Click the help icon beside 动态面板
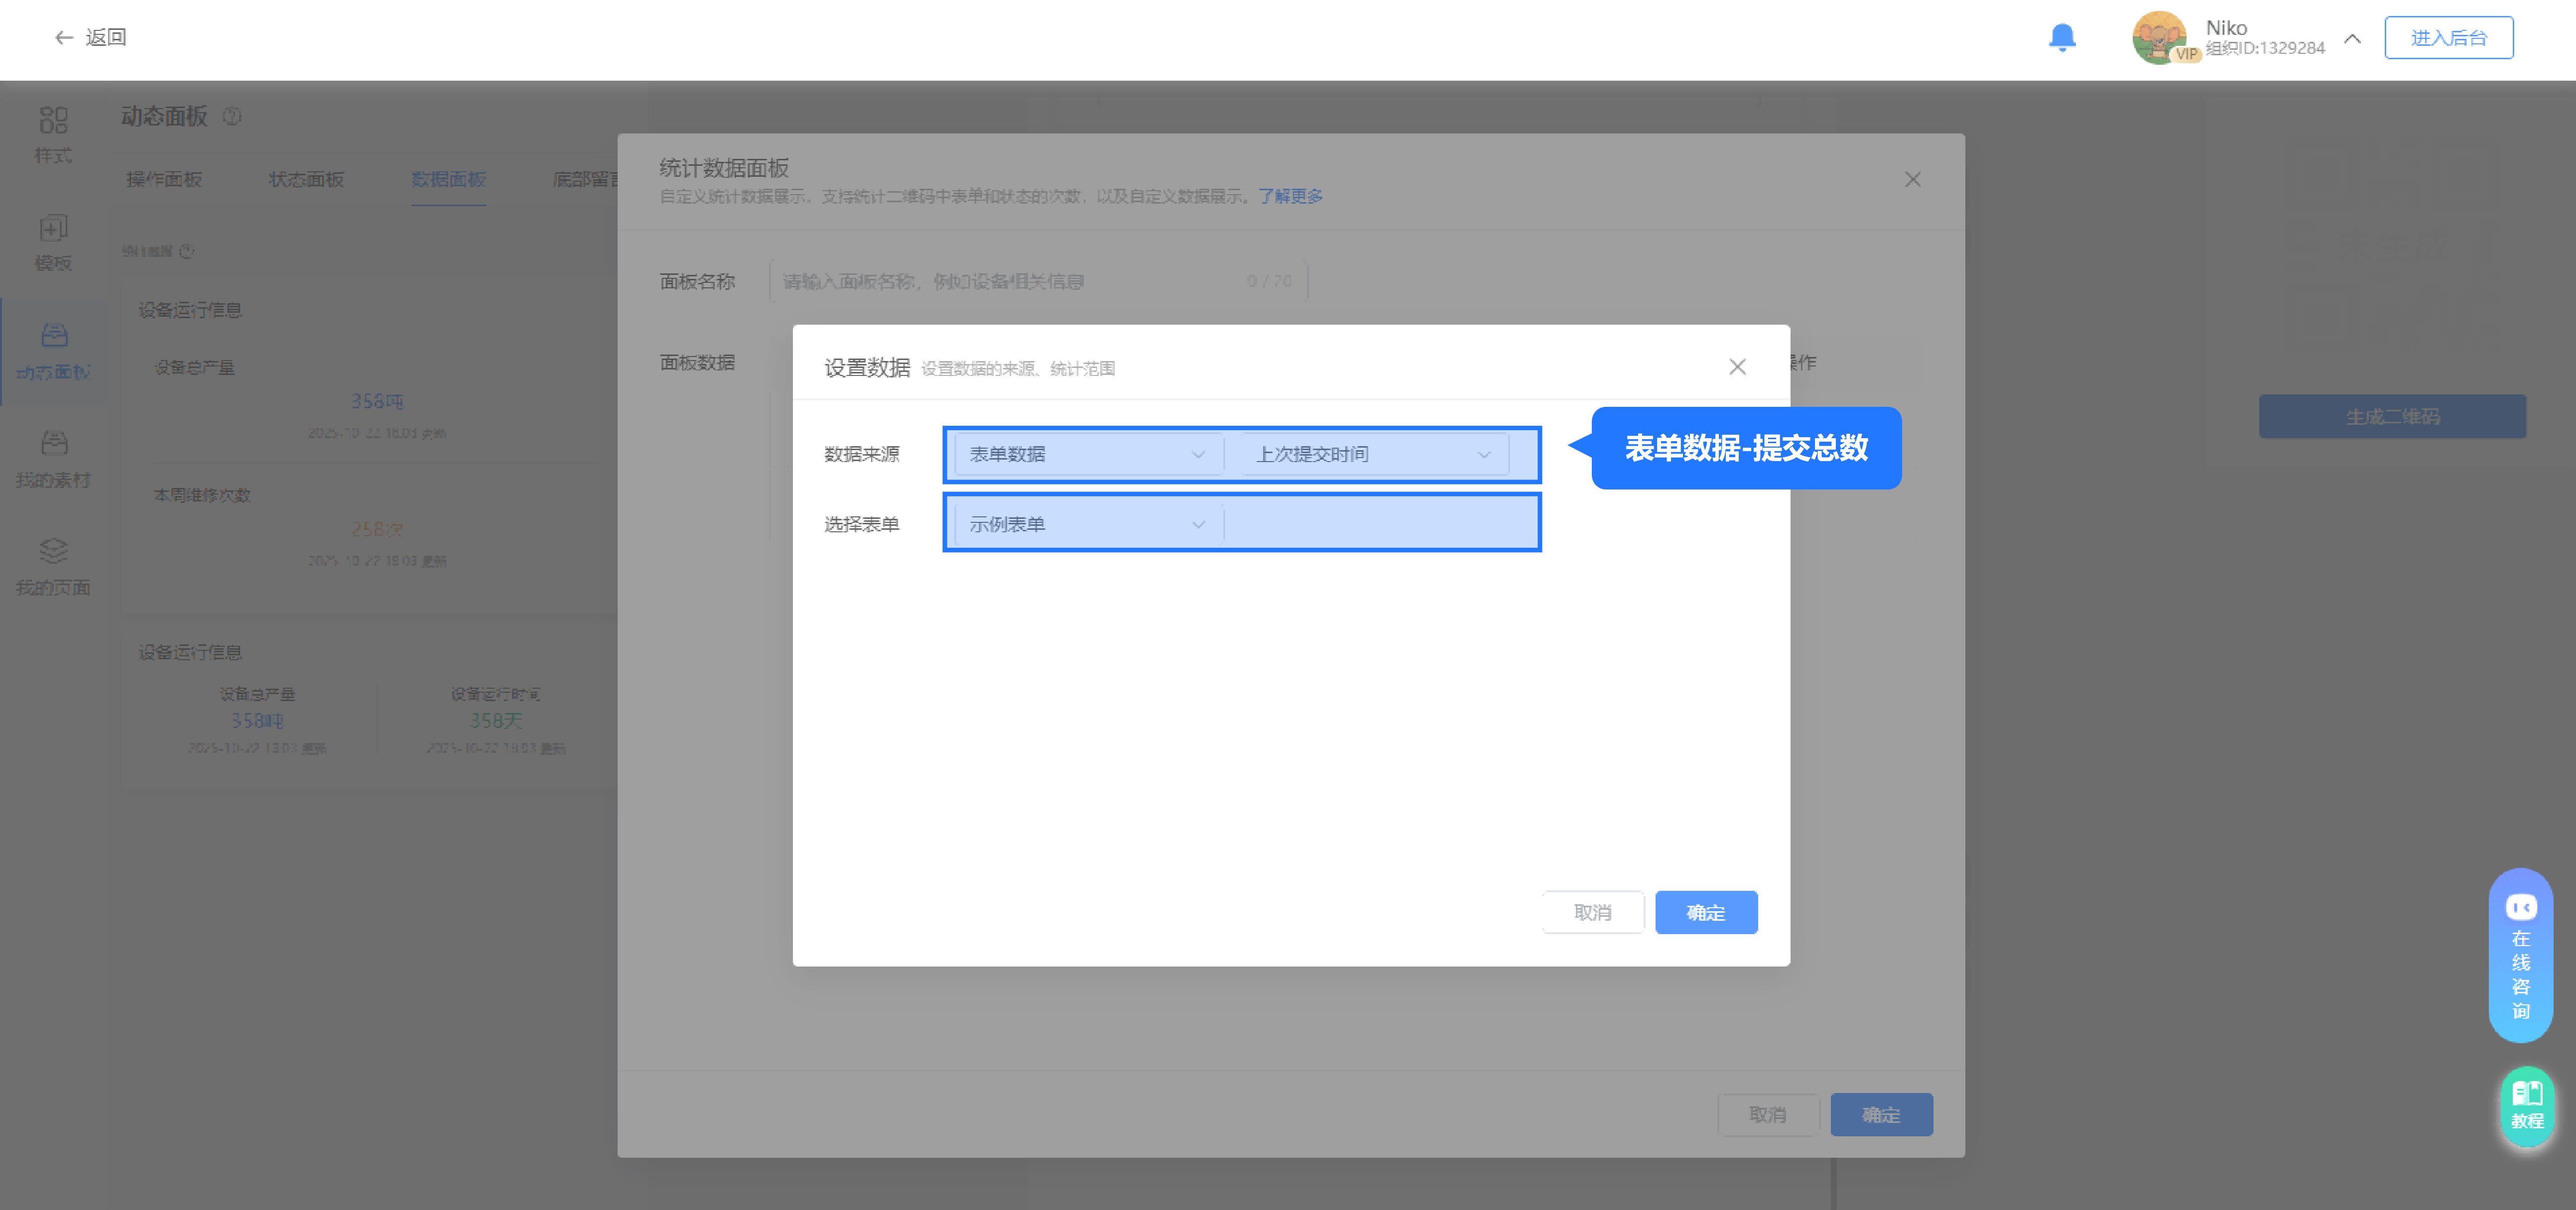This screenshot has height=1210, width=2576. (x=232, y=117)
